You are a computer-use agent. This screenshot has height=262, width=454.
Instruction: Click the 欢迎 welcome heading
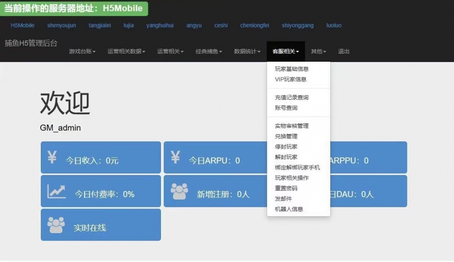point(65,103)
